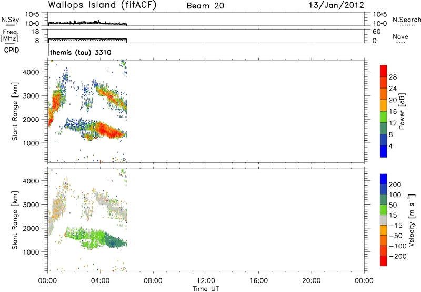Click the '200' tick on the velocity colorbar

click(395, 184)
